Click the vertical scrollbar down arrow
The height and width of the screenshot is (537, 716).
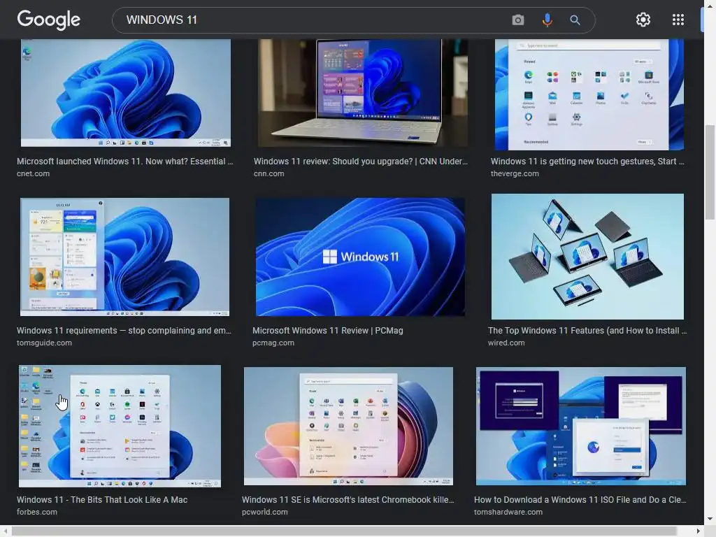click(x=710, y=520)
